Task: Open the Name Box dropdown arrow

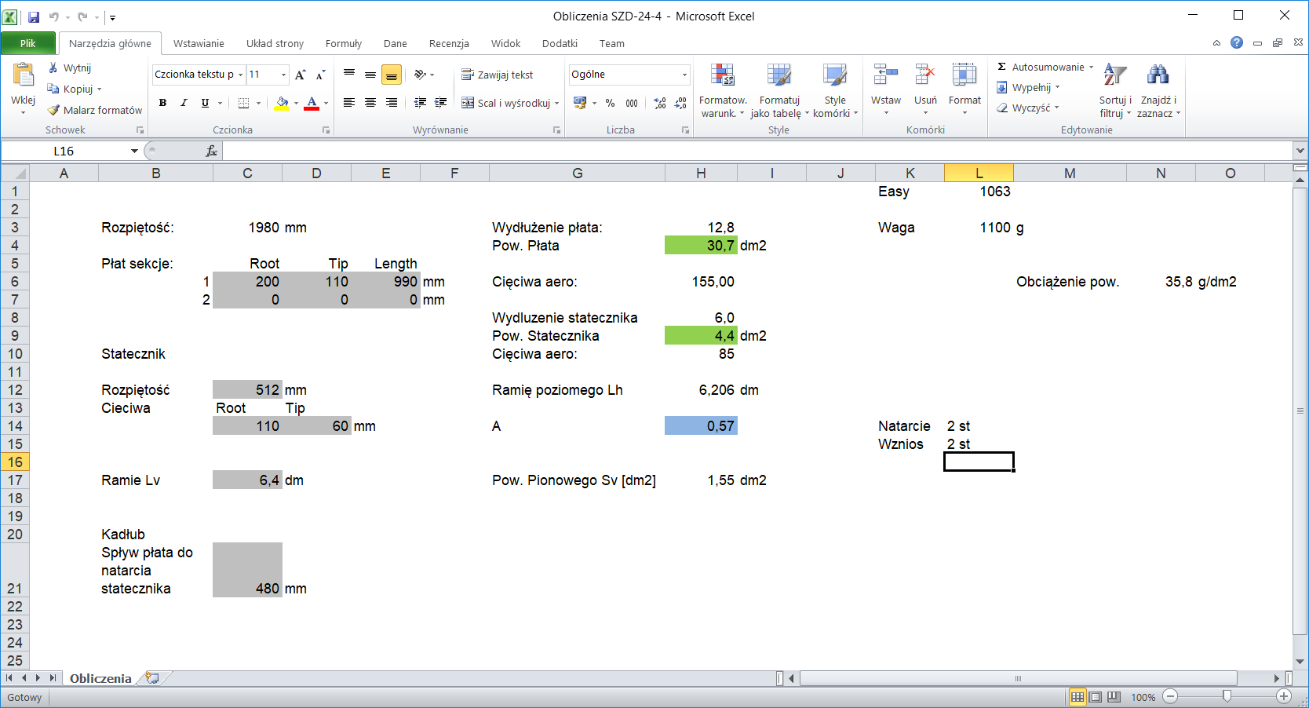Action: pos(134,151)
